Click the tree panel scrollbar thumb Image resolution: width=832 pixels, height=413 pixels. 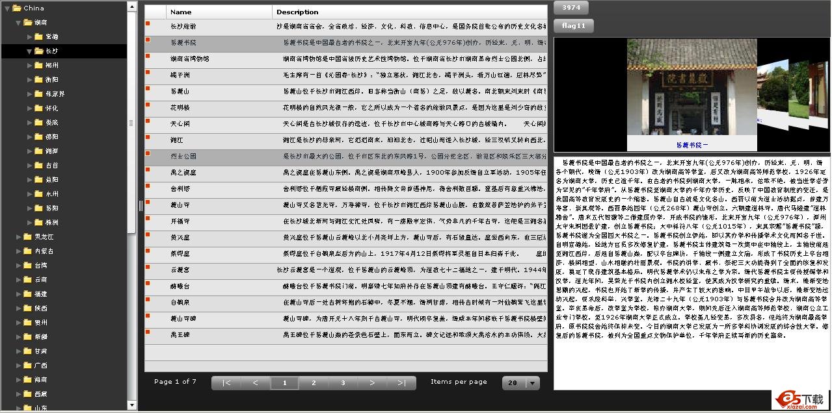132,122
